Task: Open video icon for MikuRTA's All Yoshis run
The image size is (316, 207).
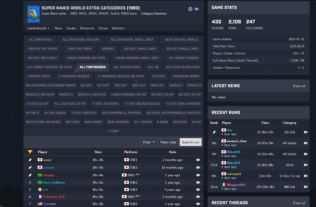Action: (306, 154)
